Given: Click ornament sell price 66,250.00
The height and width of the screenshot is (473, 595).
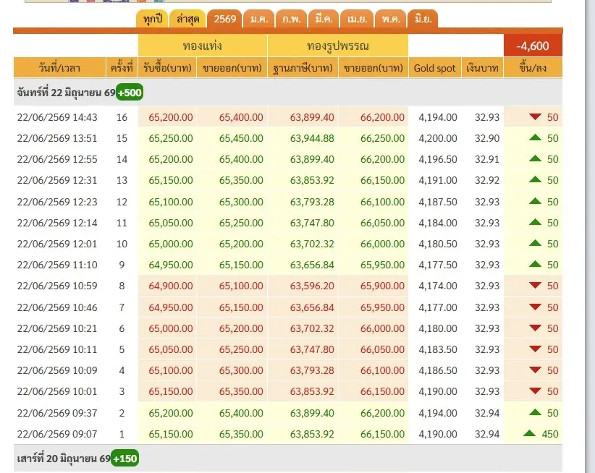Looking at the screenshot, I should [x=382, y=138].
